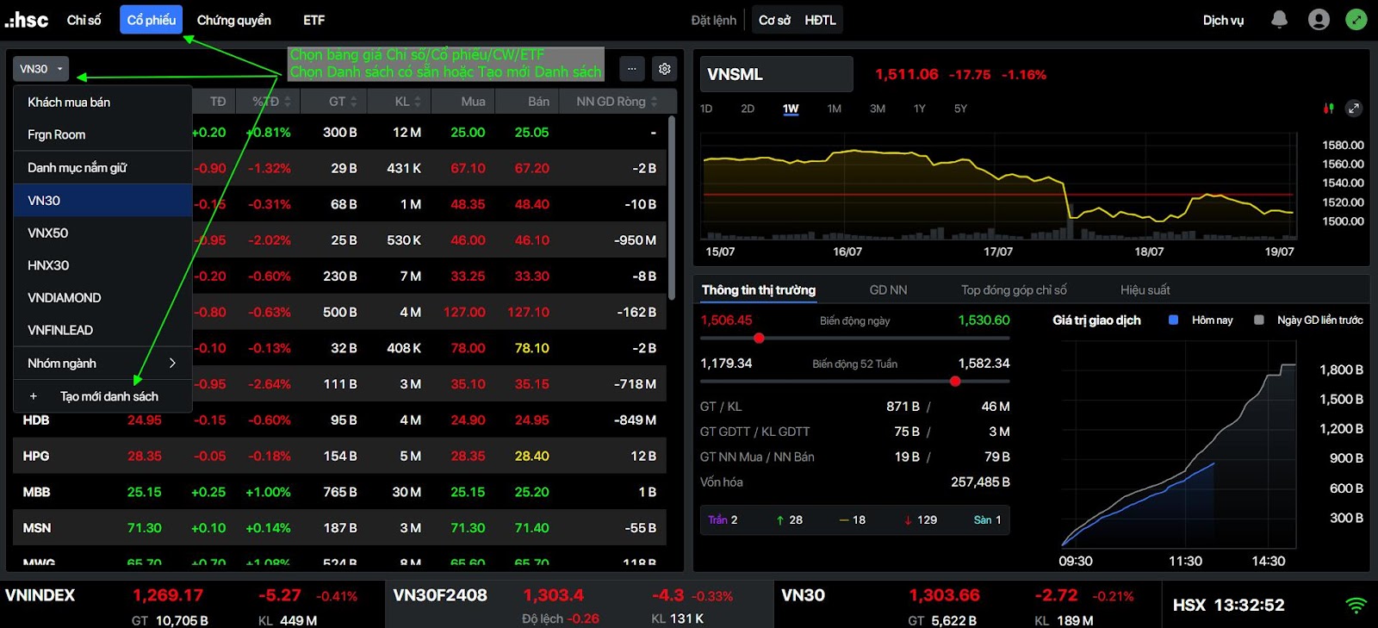The height and width of the screenshot is (628, 1378).
Task: Click the green wifi connection status icon
Action: 1356,605
